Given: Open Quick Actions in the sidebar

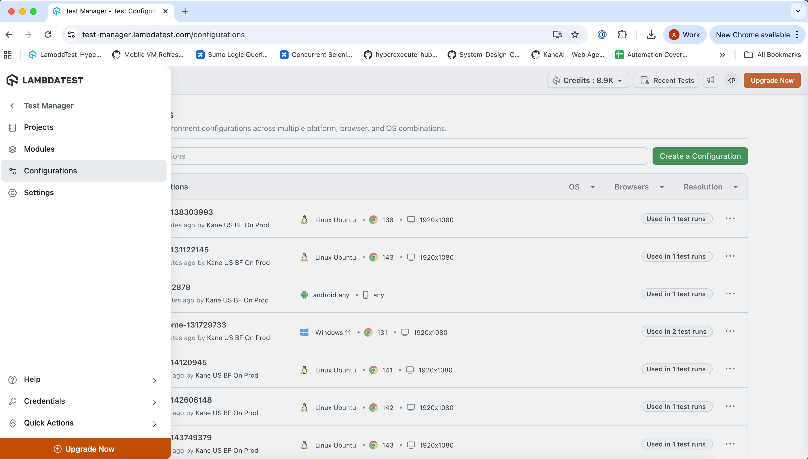Looking at the screenshot, I should (x=48, y=423).
